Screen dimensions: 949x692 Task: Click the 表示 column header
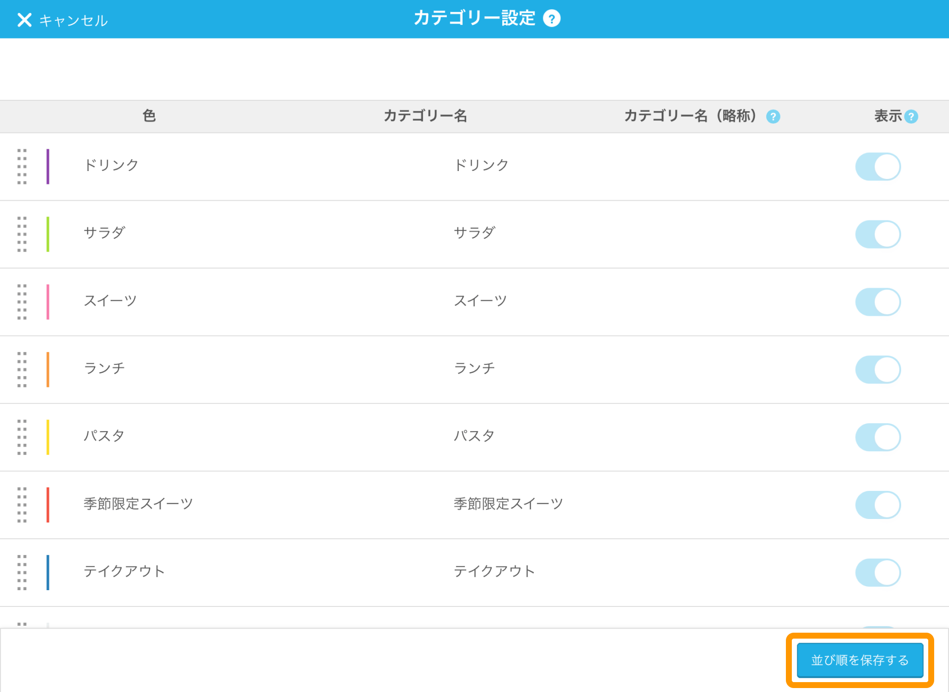[888, 116]
